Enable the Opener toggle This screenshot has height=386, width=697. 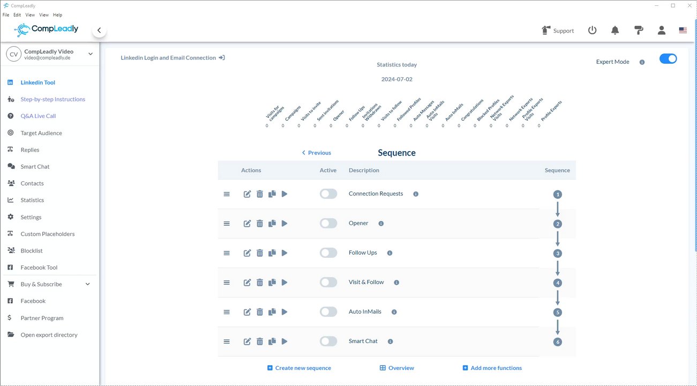pyautogui.click(x=328, y=223)
